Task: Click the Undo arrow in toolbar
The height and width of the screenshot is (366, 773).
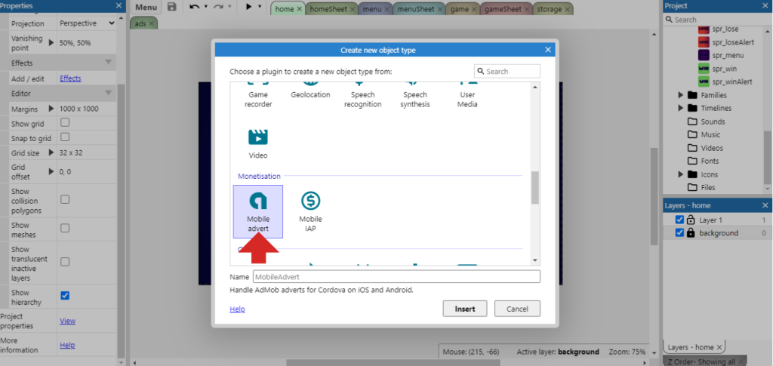Action: (x=195, y=8)
